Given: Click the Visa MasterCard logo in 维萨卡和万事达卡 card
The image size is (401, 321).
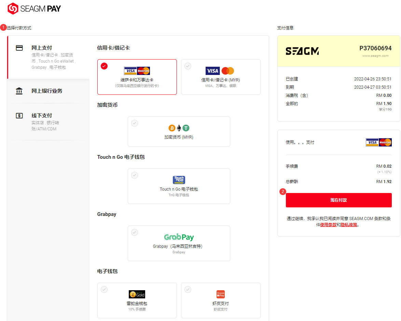Looking at the screenshot, I should click(137, 71).
